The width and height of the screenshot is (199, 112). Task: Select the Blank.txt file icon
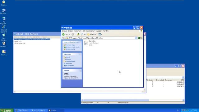coord(86,43)
